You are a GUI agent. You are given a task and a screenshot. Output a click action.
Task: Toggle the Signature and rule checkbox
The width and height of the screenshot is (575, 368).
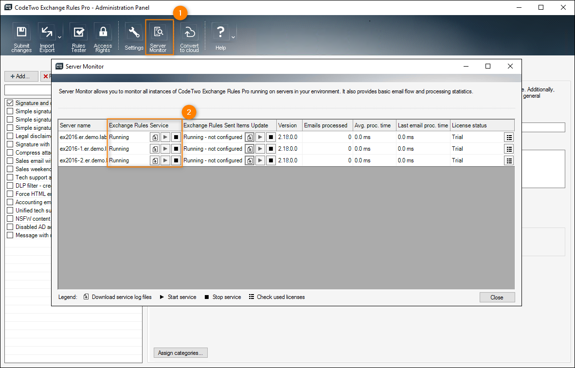tap(10, 103)
